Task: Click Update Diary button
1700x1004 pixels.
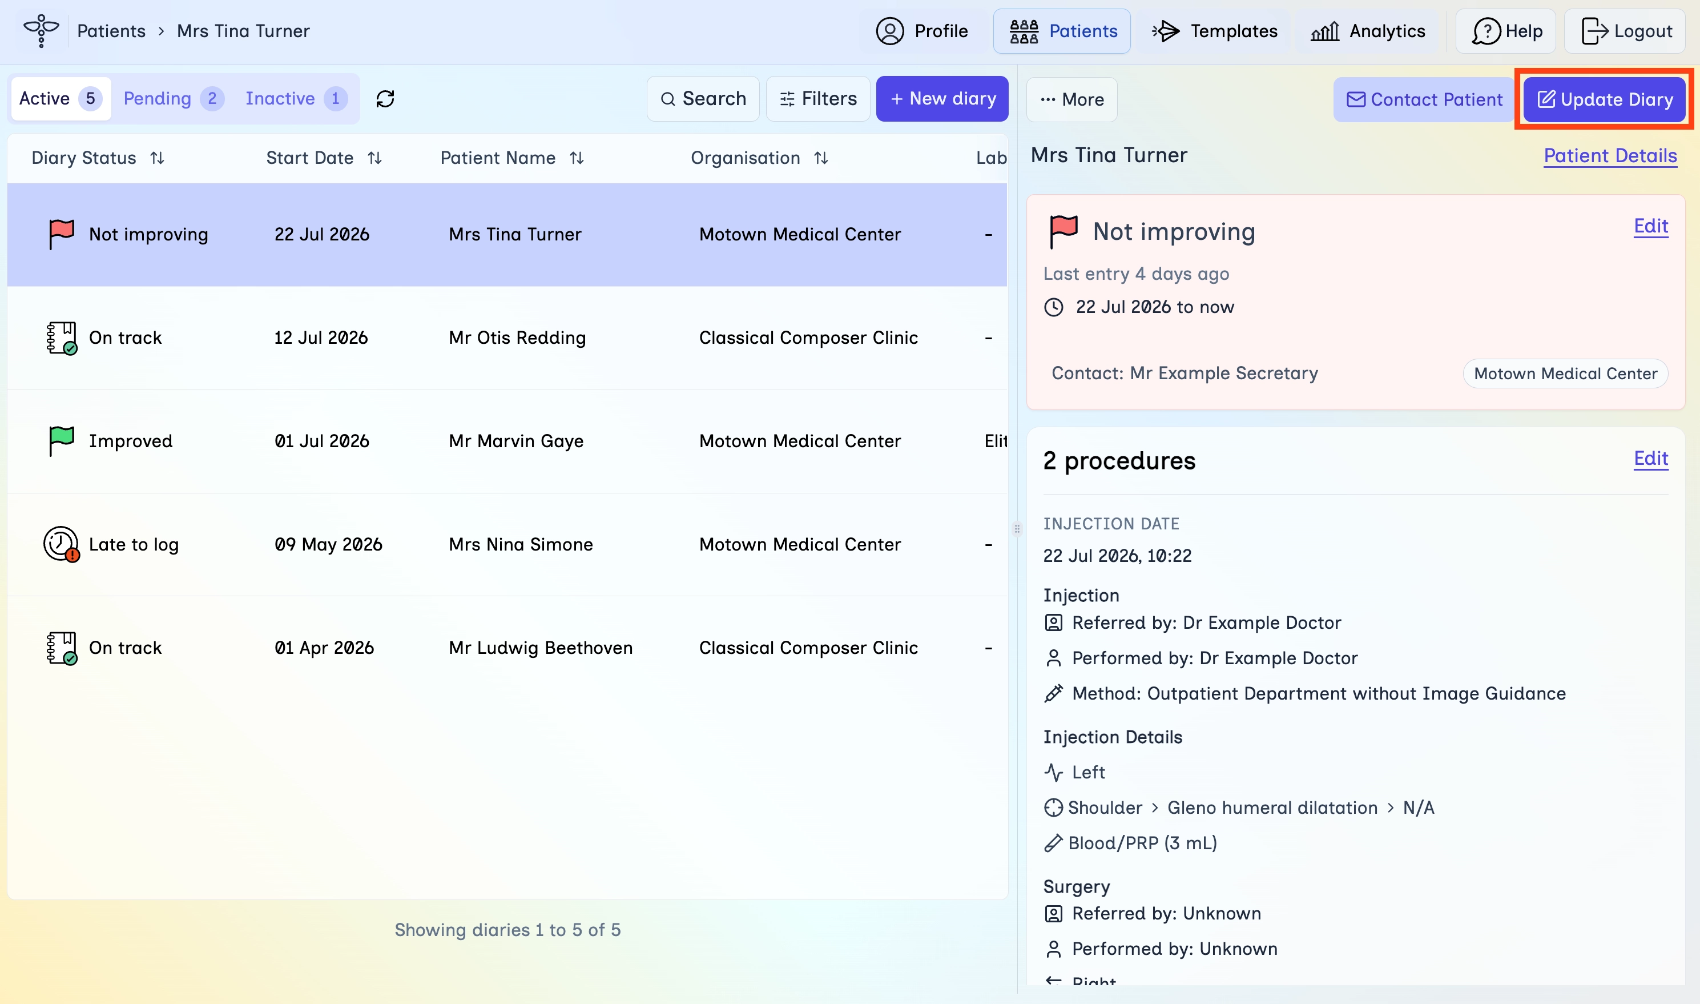Action: pos(1604,99)
